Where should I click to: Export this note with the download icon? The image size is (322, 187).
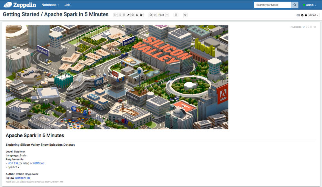137,15
